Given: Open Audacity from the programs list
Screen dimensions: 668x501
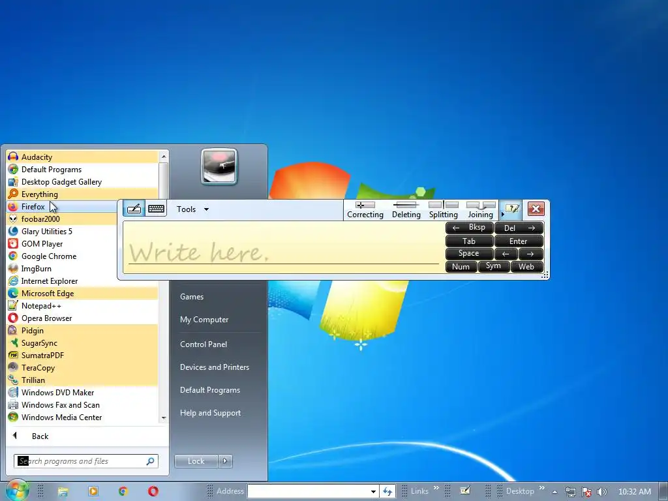Looking at the screenshot, I should tap(82, 157).
